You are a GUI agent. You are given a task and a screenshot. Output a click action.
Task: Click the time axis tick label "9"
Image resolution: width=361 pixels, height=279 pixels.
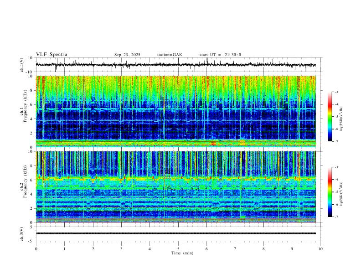292,249
